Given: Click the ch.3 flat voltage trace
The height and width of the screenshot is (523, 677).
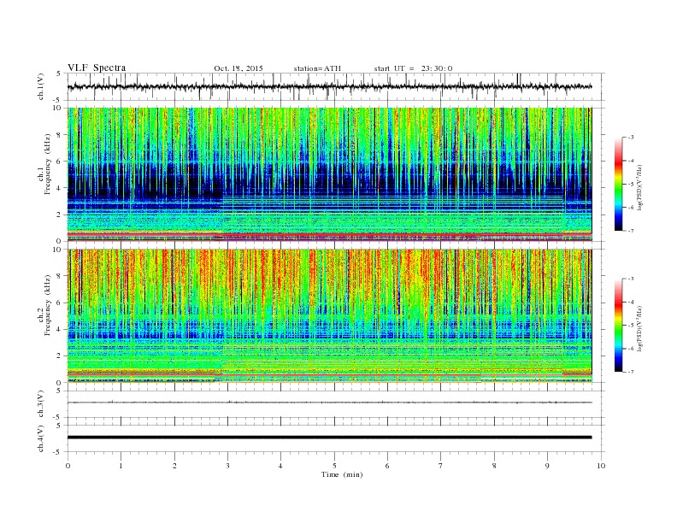Looking at the screenshot, I should 329,403.
